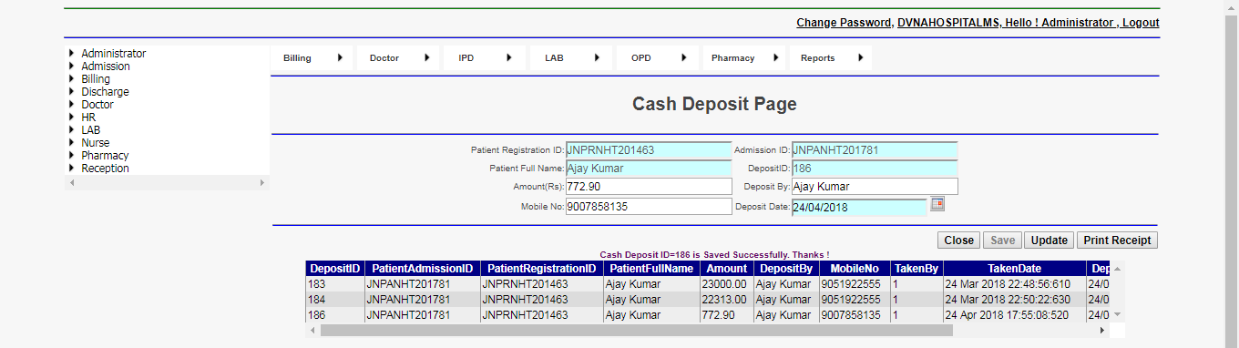
Task: Click the DepositID column header
Action: coord(335,269)
